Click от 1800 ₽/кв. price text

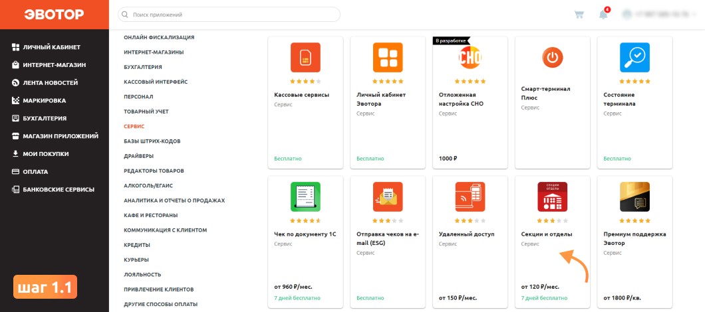621,297
